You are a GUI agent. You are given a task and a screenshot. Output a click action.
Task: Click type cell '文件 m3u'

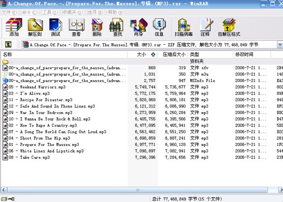(199, 74)
